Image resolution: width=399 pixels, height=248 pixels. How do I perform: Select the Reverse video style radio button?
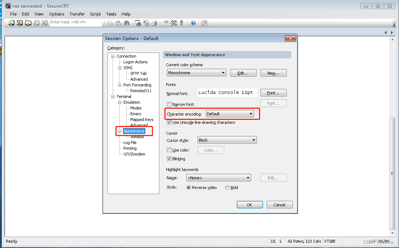pos(189,188)
